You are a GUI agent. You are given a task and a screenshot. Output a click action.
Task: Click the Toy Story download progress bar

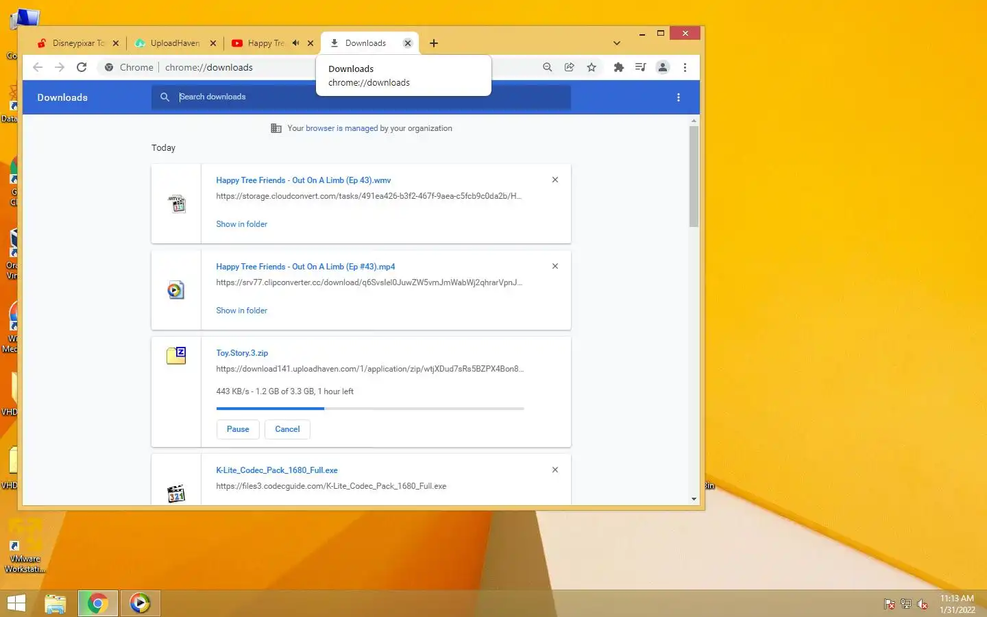click(x=370, y=409)
